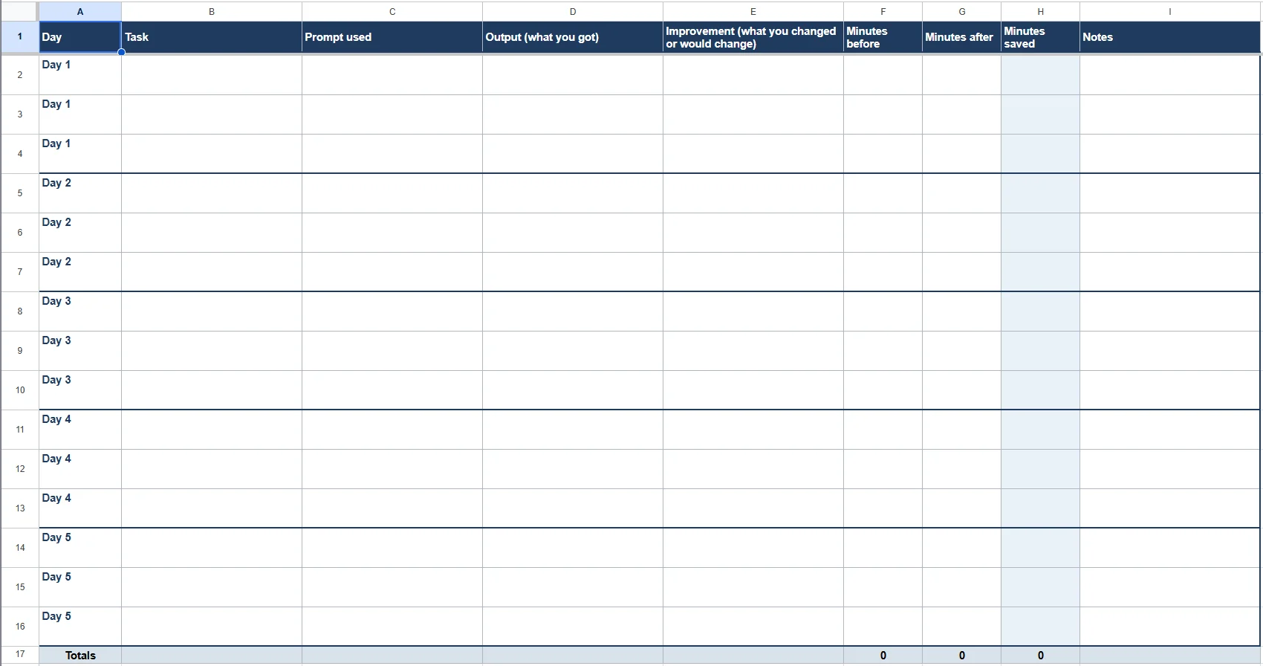Select the row 15 header number

(19, 586)
